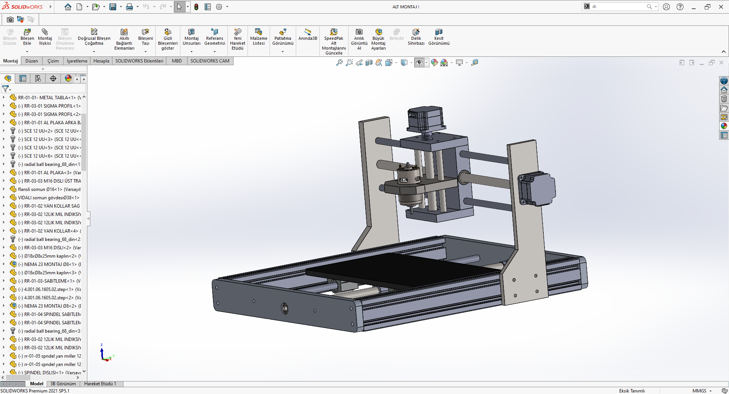Toggle the selection arrow tool
The image size is (729, 394).
tap(179, 7)
